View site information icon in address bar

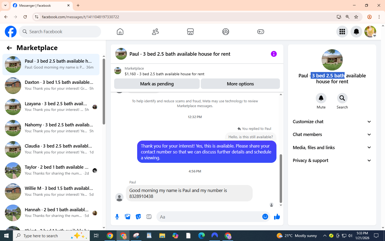[x=37, y=17]
